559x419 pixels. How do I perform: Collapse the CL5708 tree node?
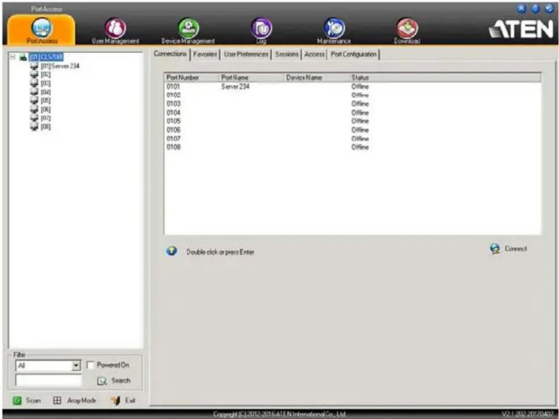pyautogui.click(x=13, y=57)
